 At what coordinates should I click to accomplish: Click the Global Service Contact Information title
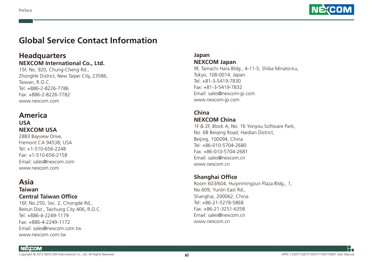88,41
